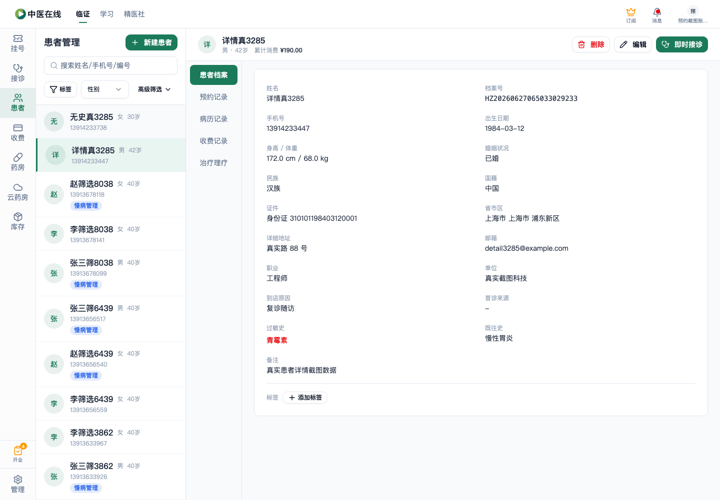Viewport: 720px width, 500px height.
Task: Open 接诊 consultation in sidebar
Action: (x=17, y=73)
